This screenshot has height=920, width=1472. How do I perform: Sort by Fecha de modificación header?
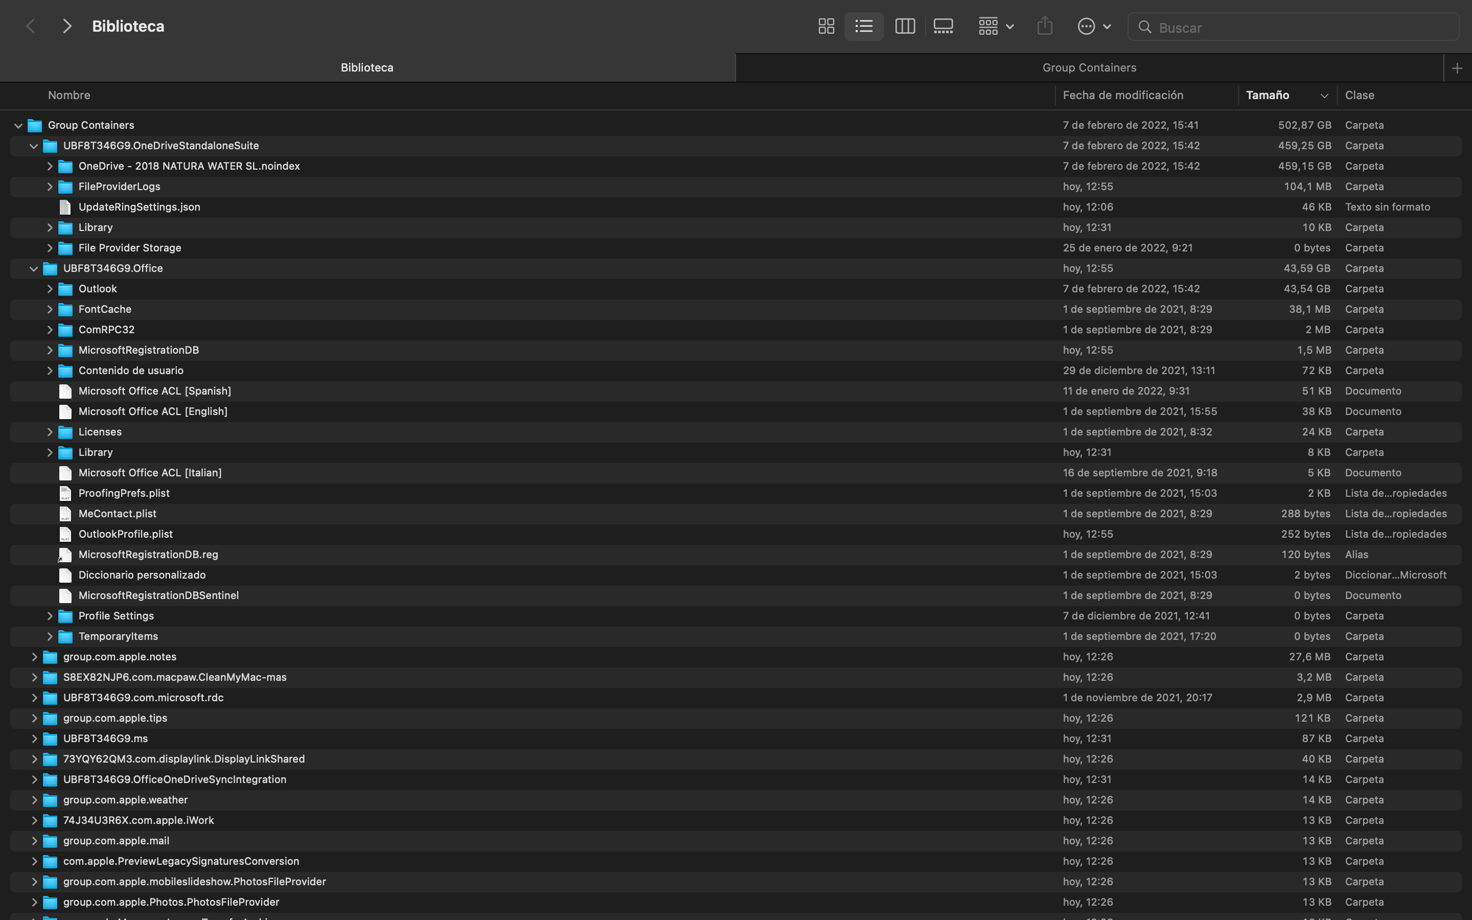point(1122,95)
